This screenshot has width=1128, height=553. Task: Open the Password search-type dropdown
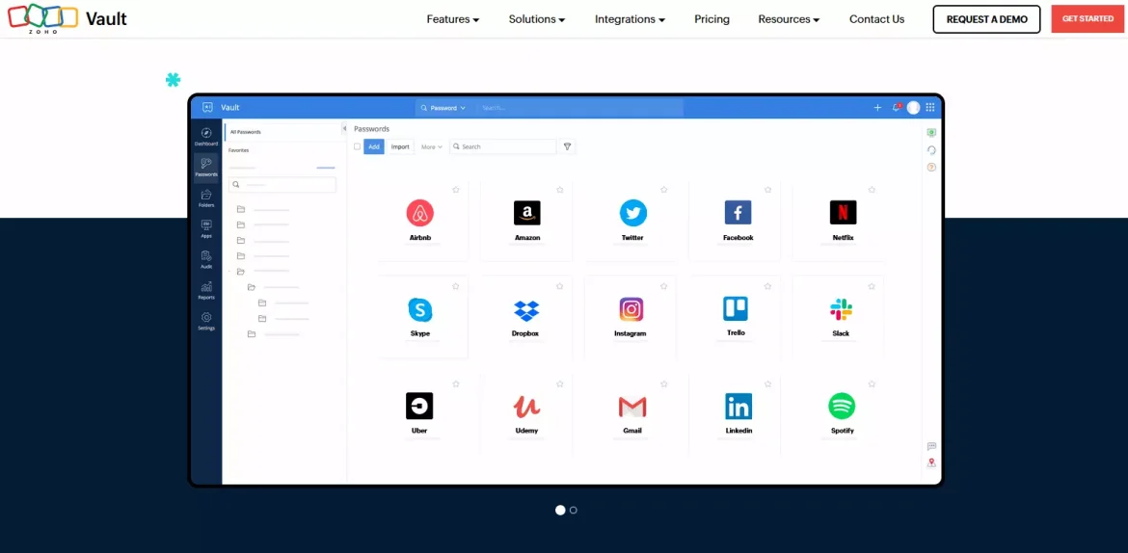(x=443, y=108)
